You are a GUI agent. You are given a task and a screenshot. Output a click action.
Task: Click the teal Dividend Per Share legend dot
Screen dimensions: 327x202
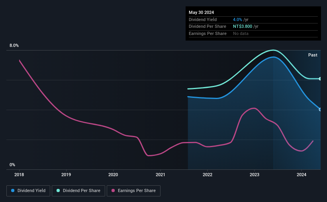(58, 190)
